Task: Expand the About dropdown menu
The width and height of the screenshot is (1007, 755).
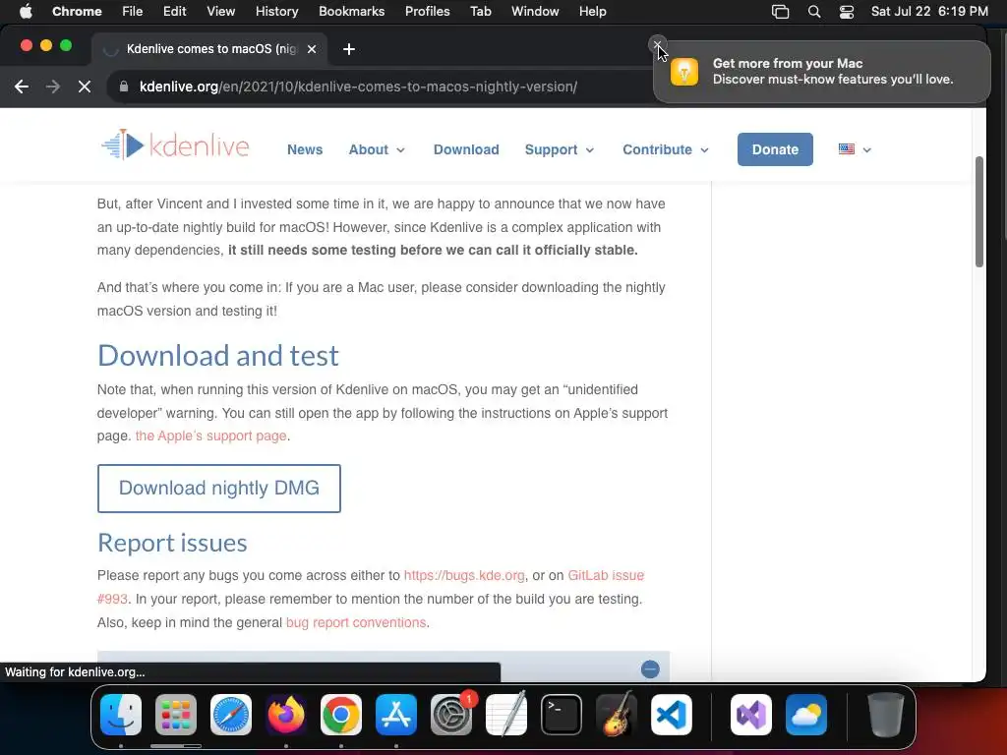Action: [x=377, y=149]
